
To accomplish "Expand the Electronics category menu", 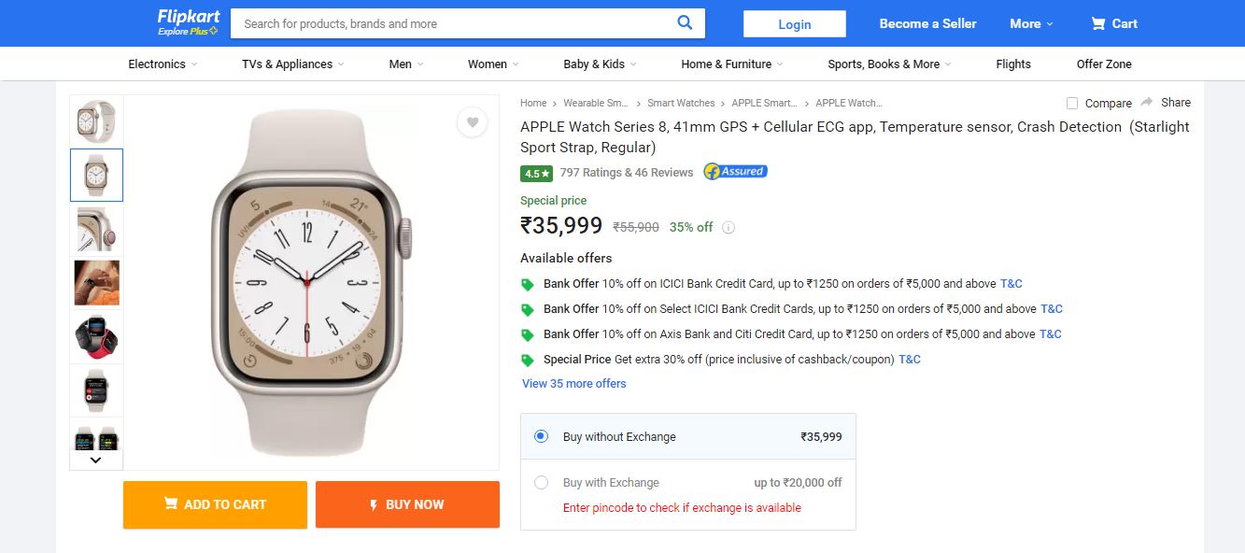I will click(x=163, y=64).
